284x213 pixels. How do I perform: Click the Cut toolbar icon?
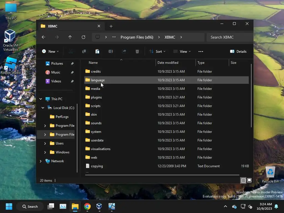pos(71,51)
